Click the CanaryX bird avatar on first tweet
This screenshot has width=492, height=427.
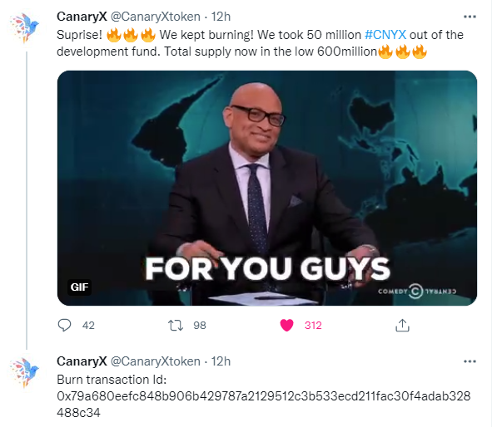coord(24,27)
